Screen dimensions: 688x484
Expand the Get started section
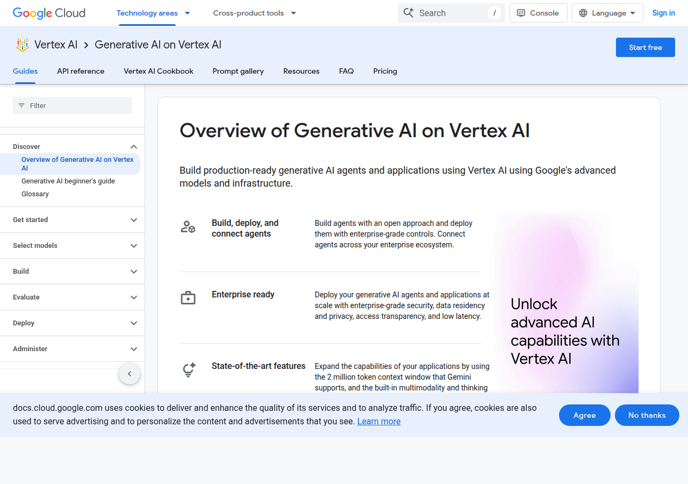[x=72, y=220]
